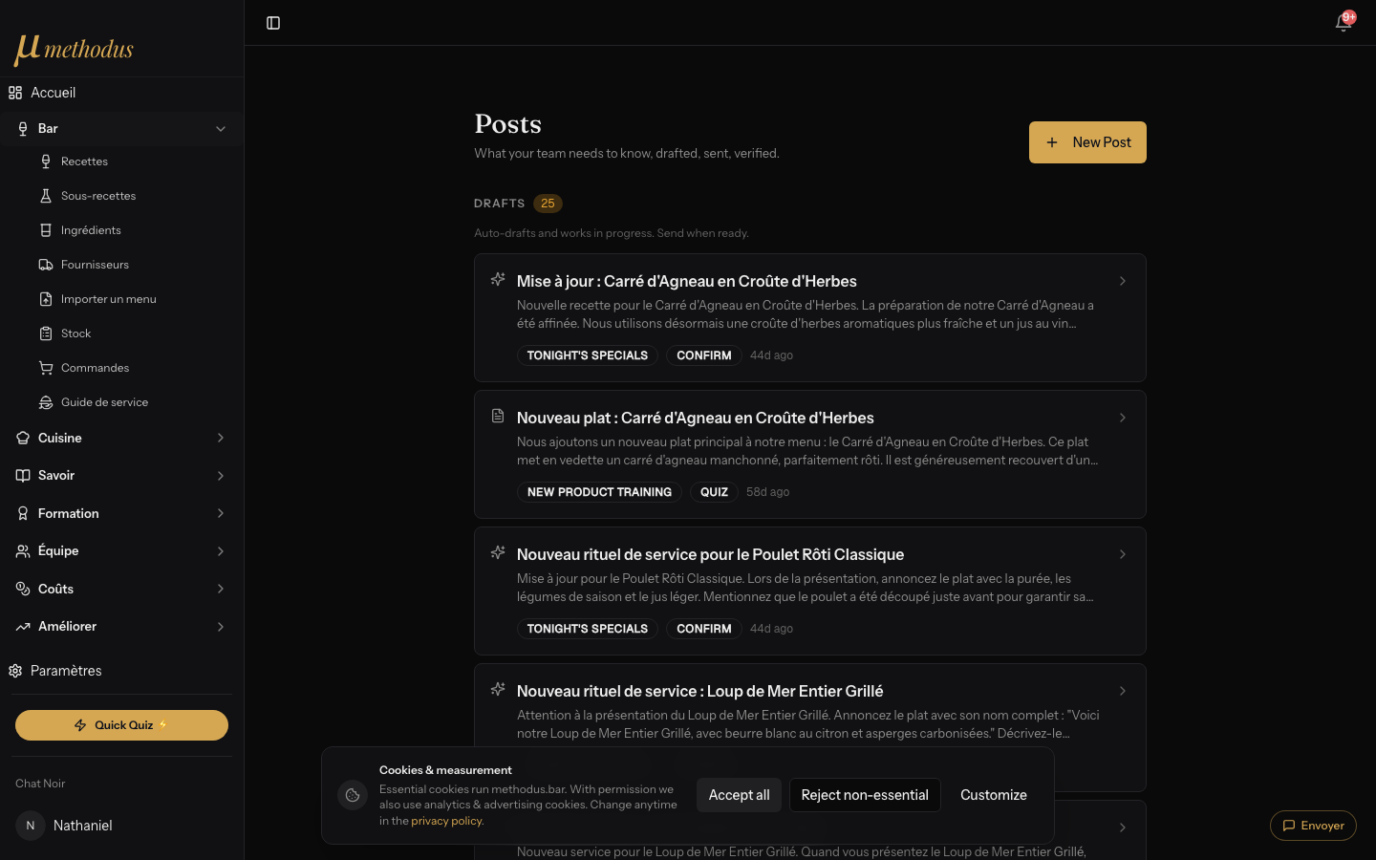The image size is (1376, 860).
Task: Create a New Post
Action: pos(1087,142)
